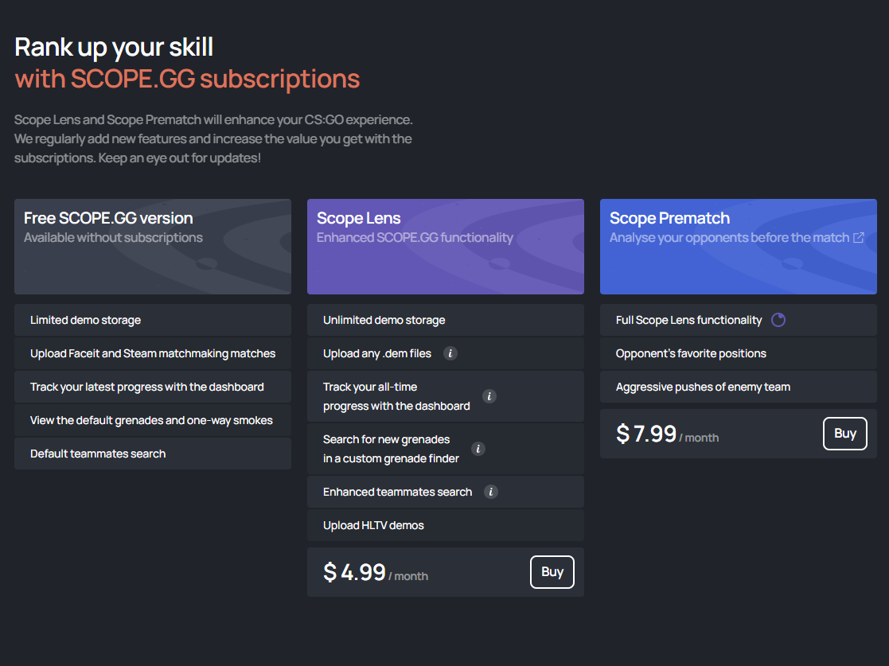The width and height of the screenshot is (889, 666).
Task: Click Opponent's favorite positions feature row
Action: click(738, 353)
